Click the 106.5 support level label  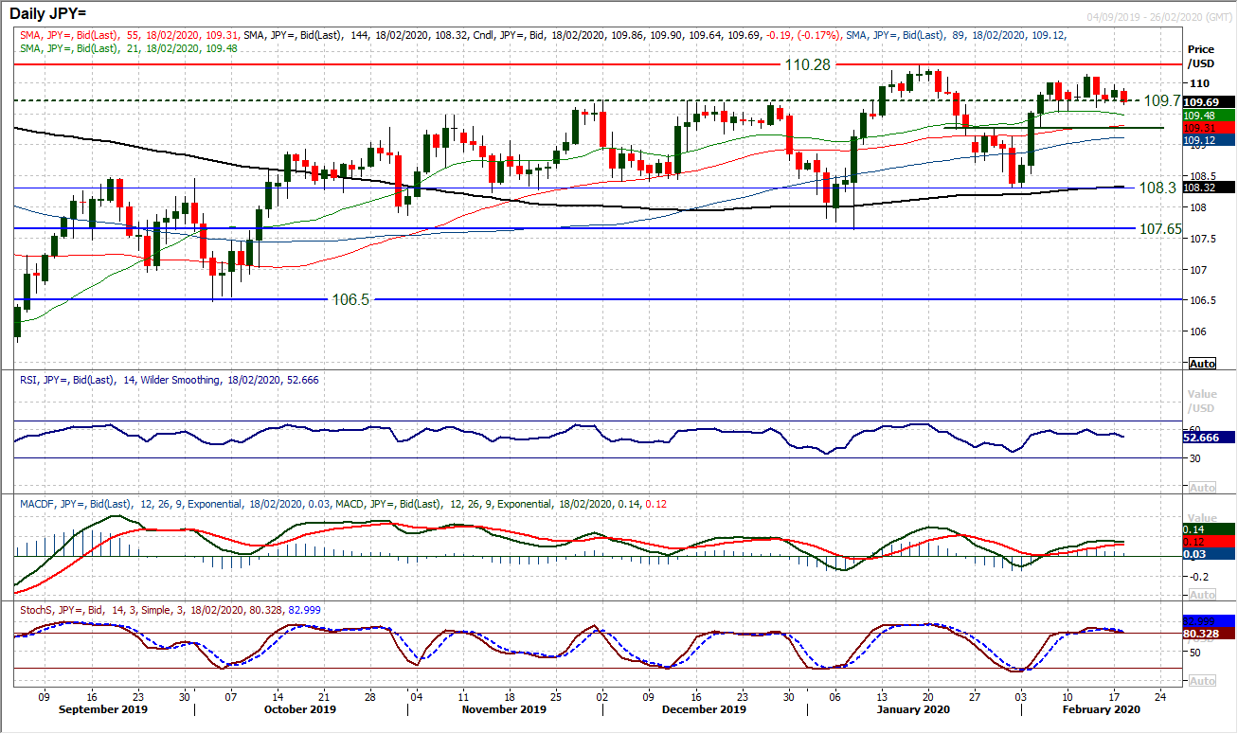350,298
